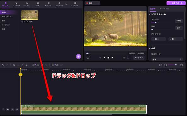Open the 混合モード blend mode dropdown

pos(167,59)
